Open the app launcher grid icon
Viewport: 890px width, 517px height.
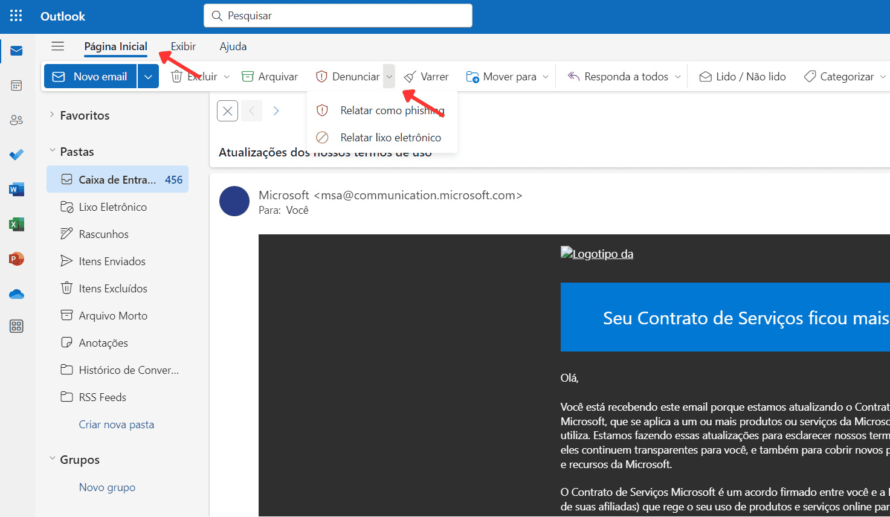tap(16, 16)
